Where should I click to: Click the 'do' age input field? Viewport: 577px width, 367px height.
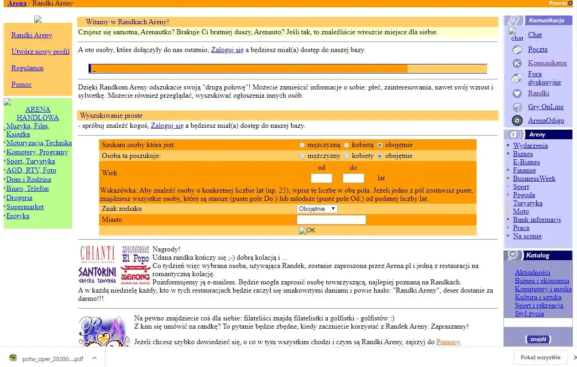tap(353, 178)
